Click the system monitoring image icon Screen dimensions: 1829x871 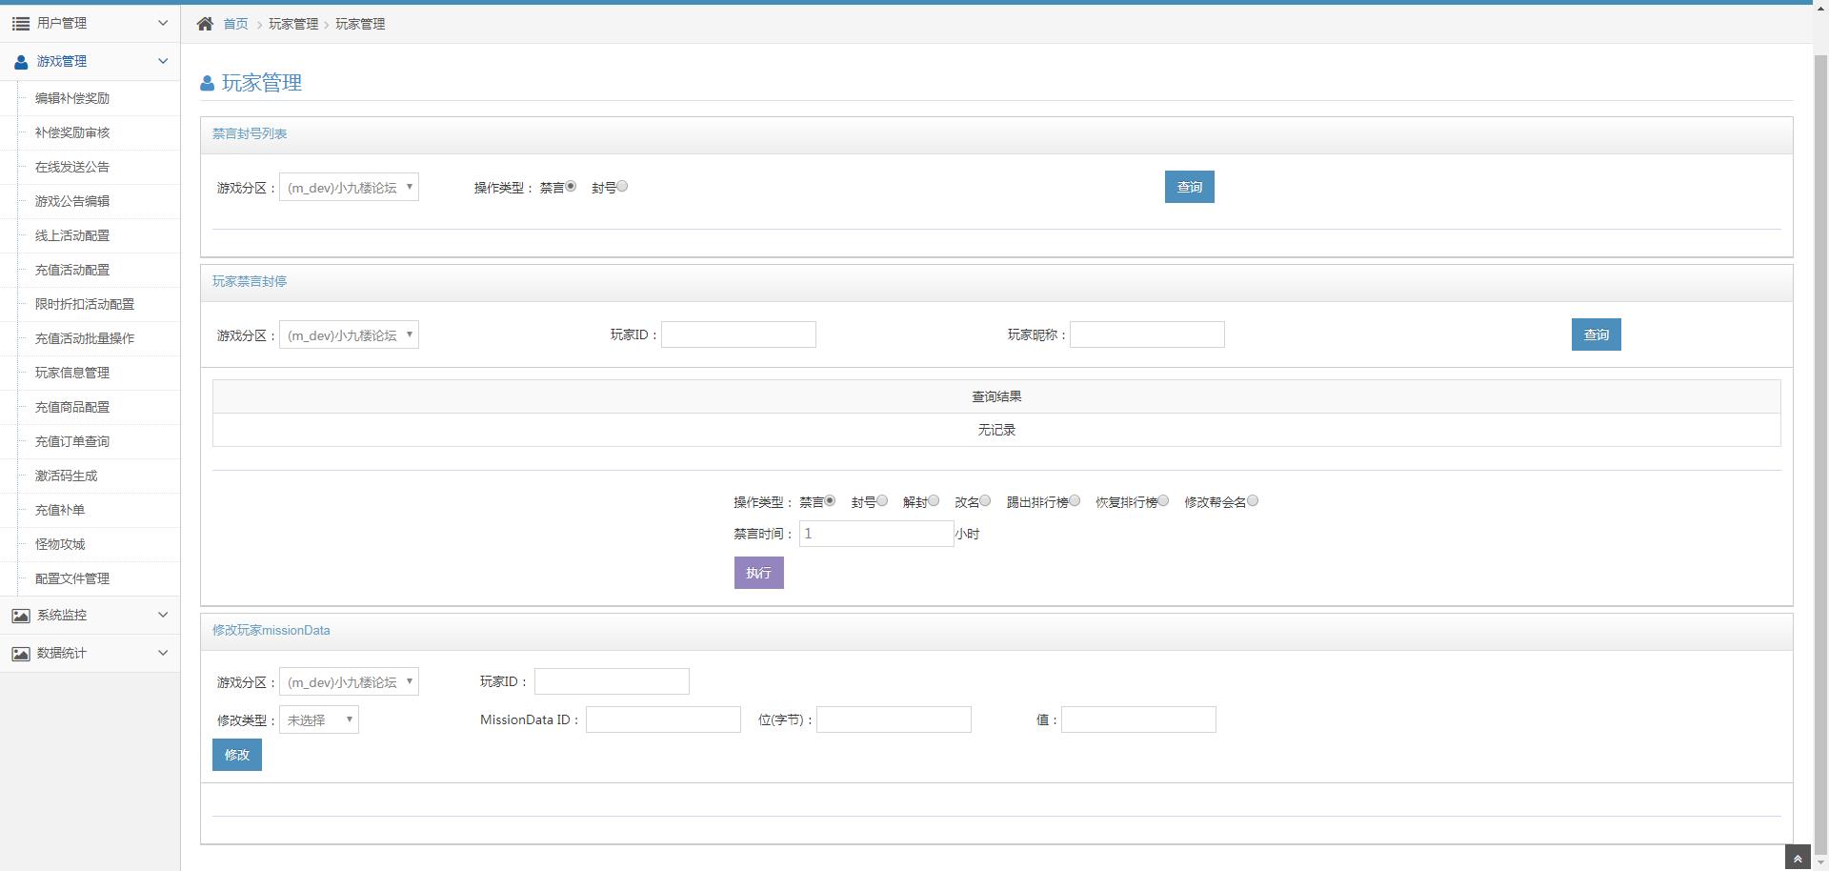20,616
